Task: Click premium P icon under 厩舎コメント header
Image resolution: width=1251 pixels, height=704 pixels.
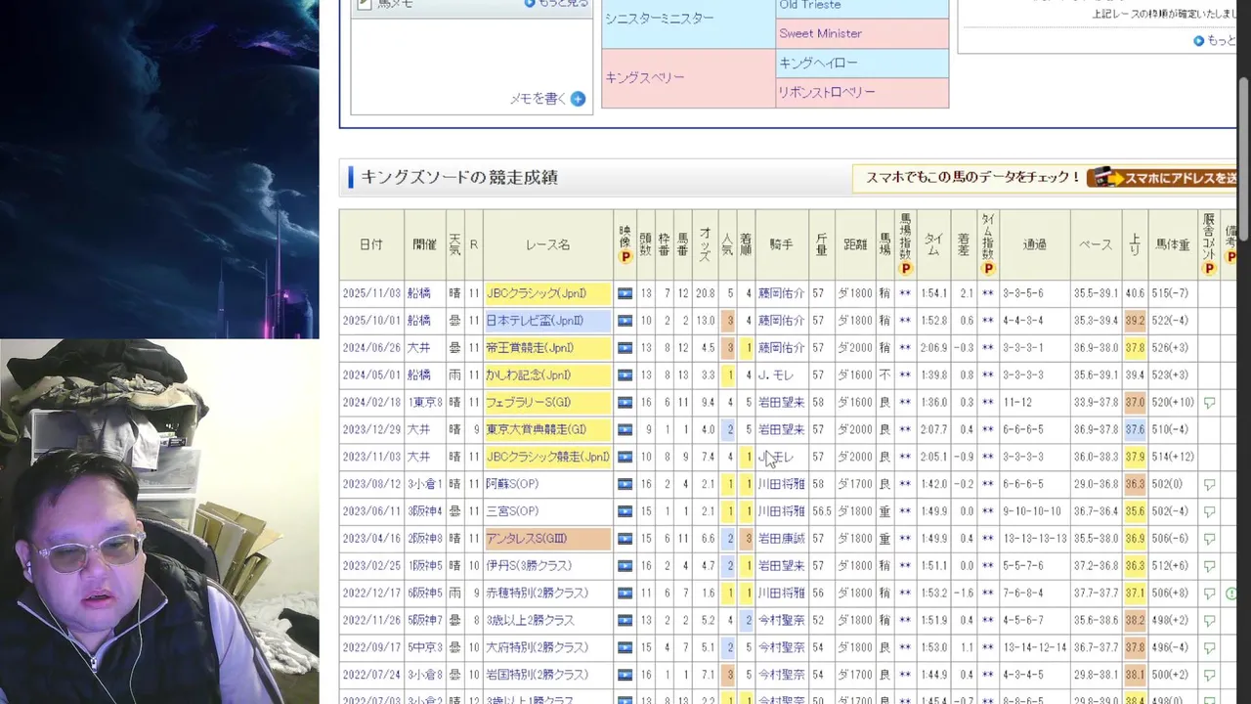Action: (1209, 268)
